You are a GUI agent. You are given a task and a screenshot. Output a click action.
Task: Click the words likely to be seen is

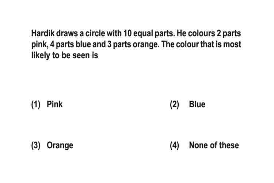pos(65,55)
